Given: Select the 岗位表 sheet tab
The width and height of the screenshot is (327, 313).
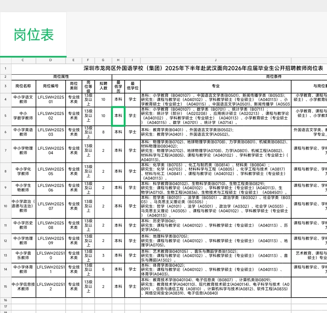Looking at the screenshot, I should click(x=33, y=34).
